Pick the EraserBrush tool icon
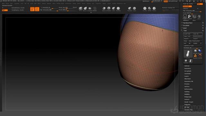The width and height of the screenshot is (206, 116). point(200,56)
